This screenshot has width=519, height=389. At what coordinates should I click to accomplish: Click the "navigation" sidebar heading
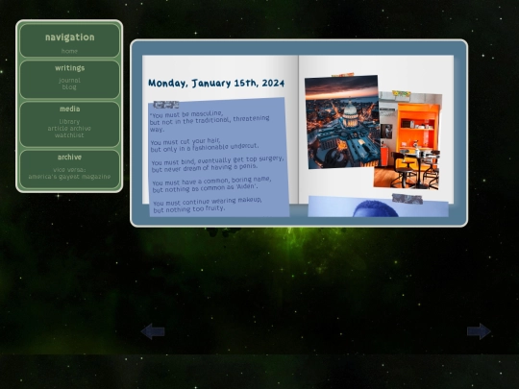point(70,37)
